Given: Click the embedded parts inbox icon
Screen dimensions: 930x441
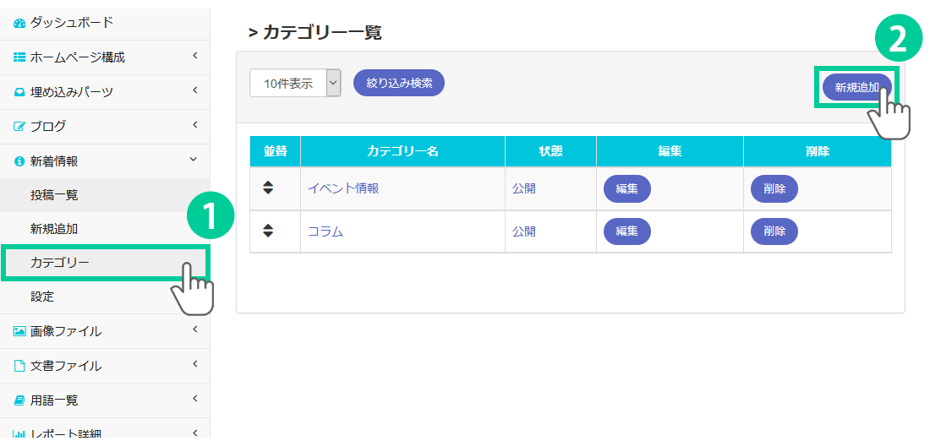Looking at the screenshot, I should [19, 92].
